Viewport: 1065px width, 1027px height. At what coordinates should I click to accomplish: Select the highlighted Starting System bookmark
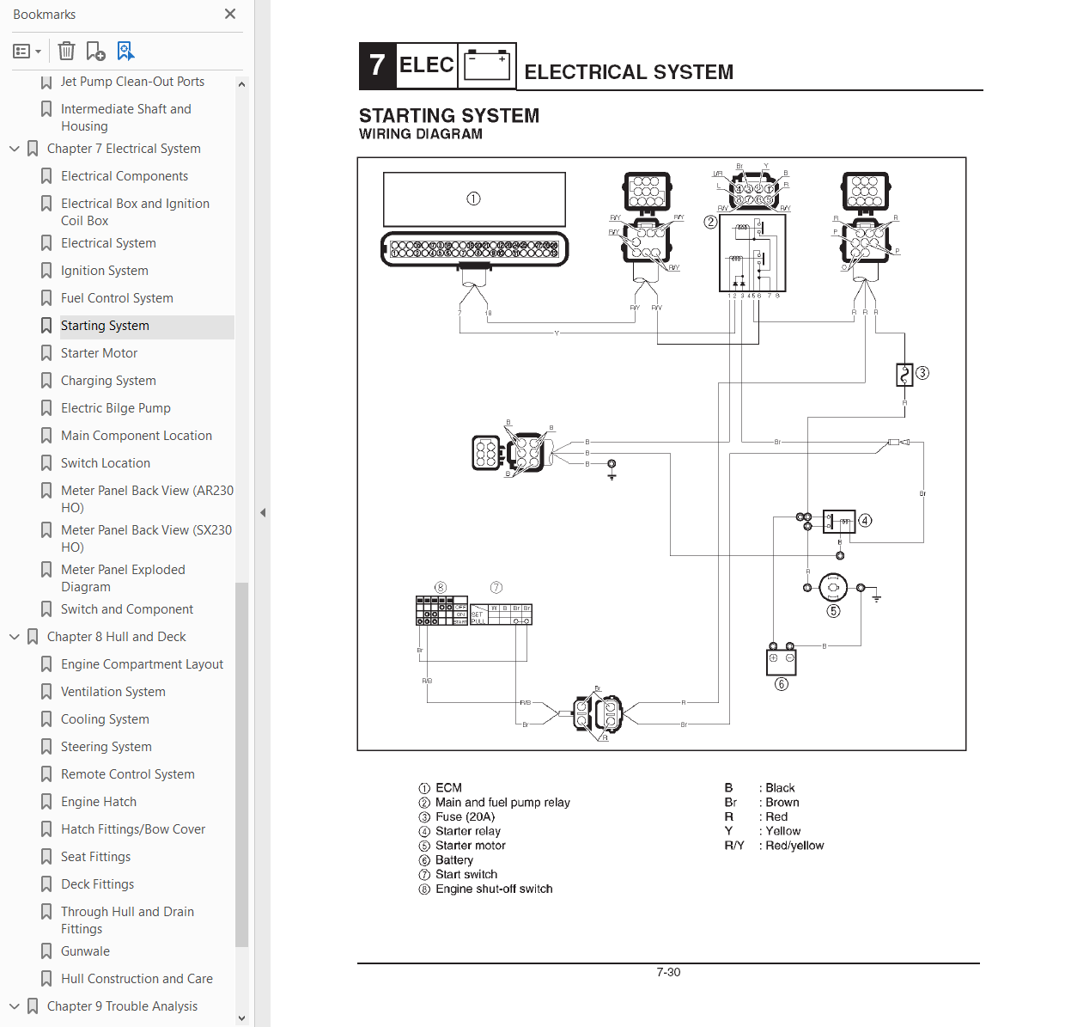(x=105, y=326)
